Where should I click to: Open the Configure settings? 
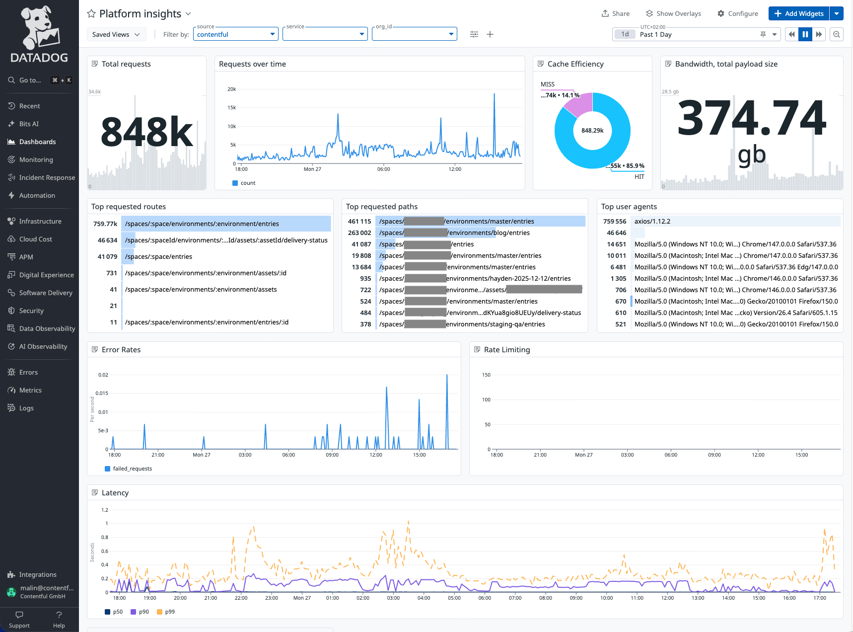(x=738, y=13)
